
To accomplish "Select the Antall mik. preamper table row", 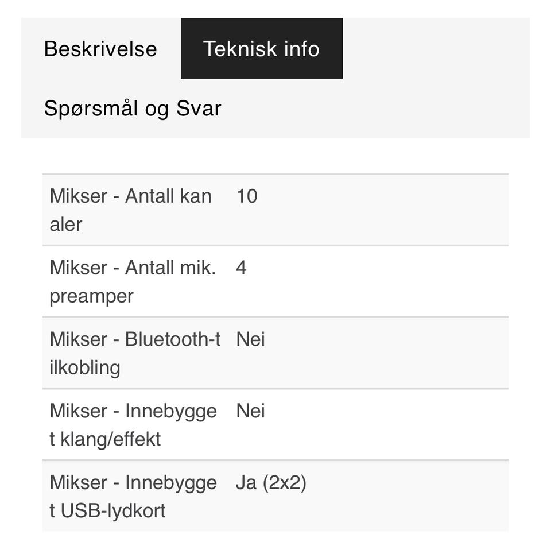I will (275, 282).
